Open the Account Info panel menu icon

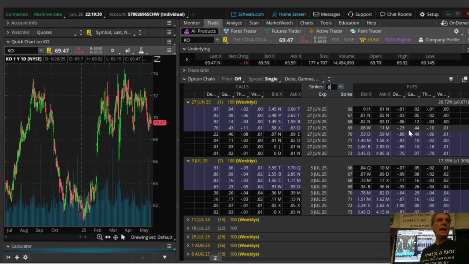169,23
